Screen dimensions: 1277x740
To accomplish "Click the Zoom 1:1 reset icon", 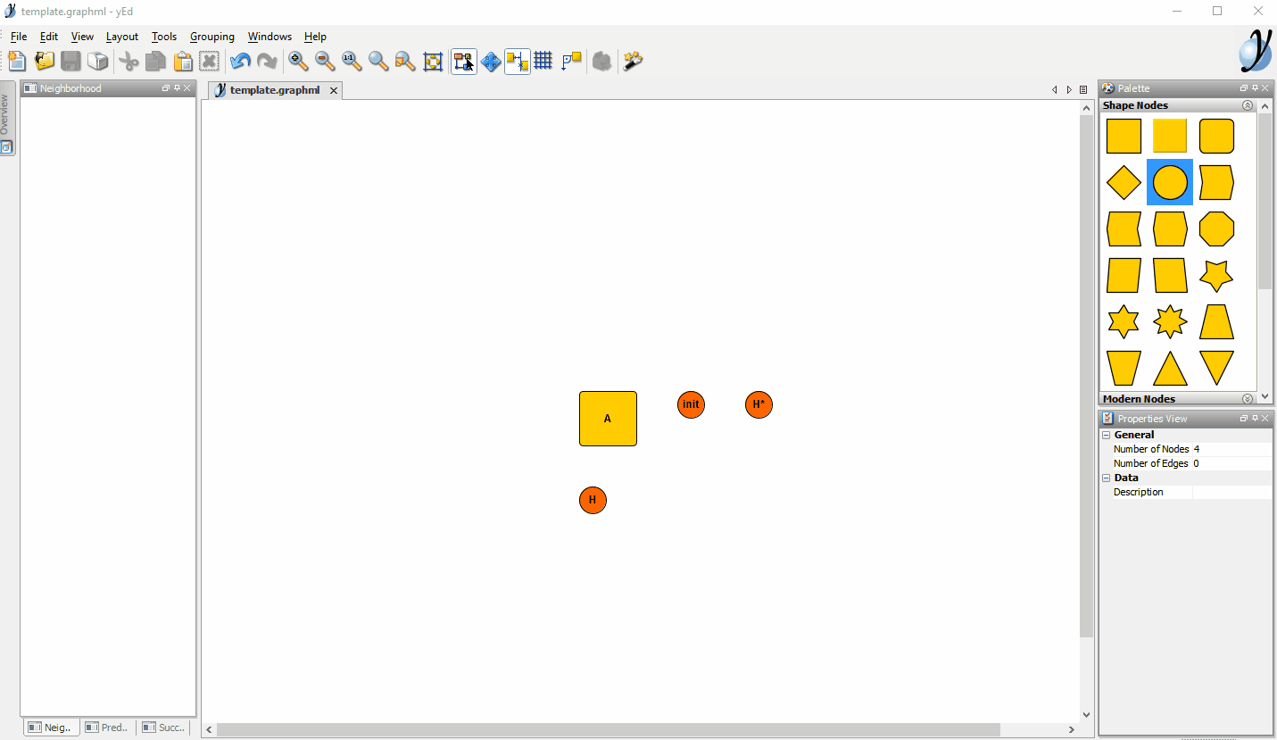I will [352, 61].
